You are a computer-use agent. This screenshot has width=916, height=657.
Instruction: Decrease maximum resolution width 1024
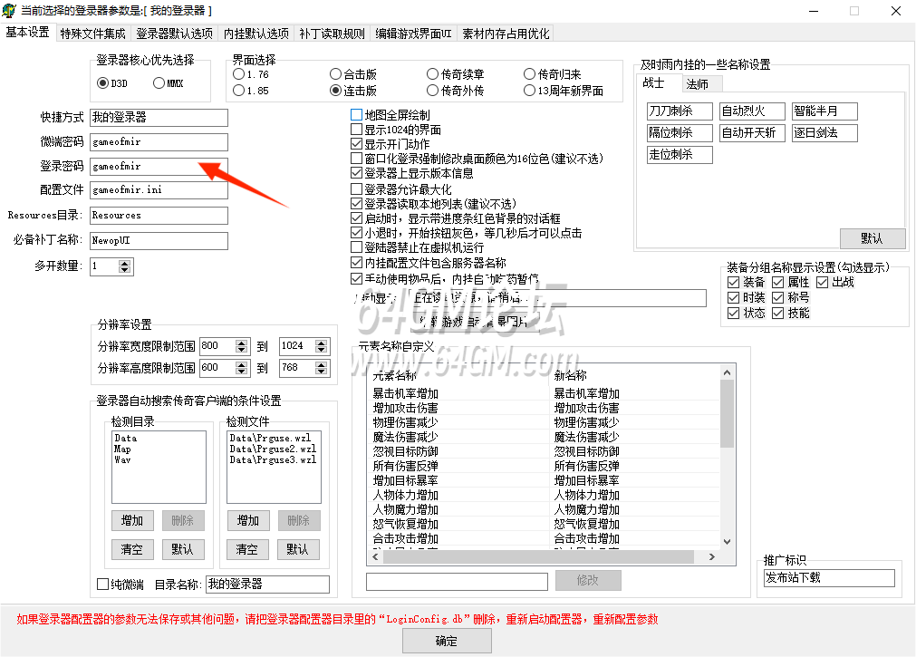(321, 350)
